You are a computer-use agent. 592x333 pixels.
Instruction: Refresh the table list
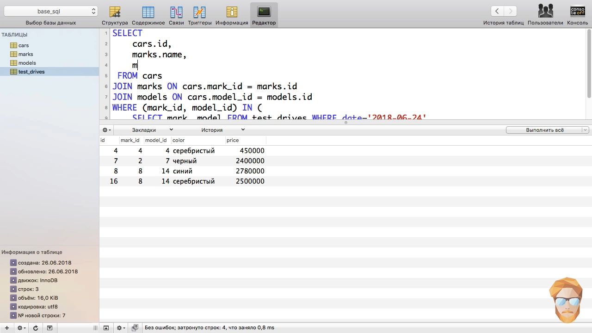(x=36, y=327)
